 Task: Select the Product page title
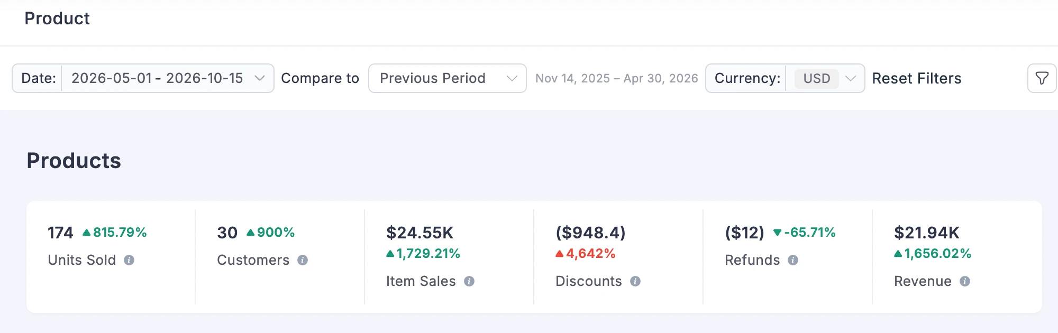coord(57,18)
